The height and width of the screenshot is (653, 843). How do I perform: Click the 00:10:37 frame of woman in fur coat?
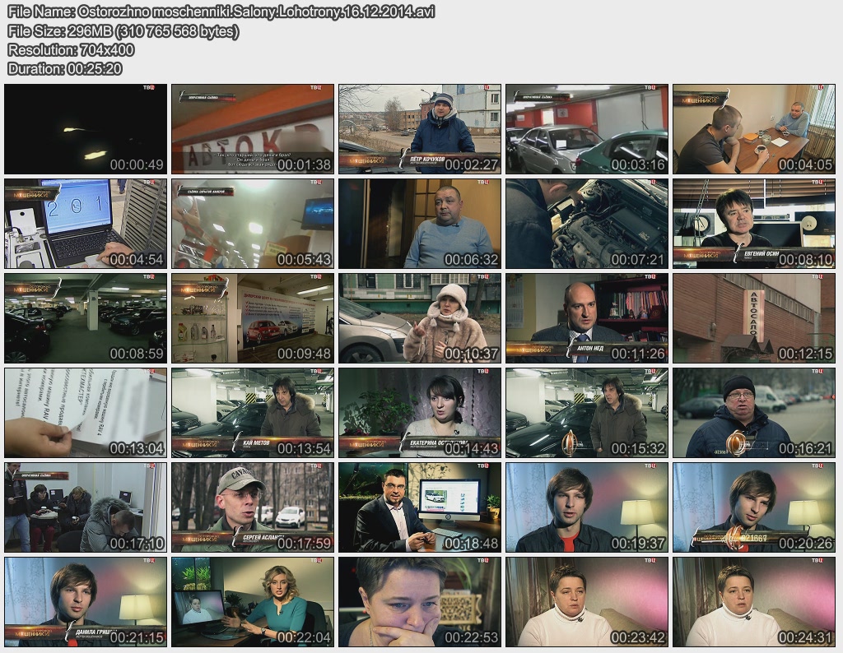click(x=419, y=317)
